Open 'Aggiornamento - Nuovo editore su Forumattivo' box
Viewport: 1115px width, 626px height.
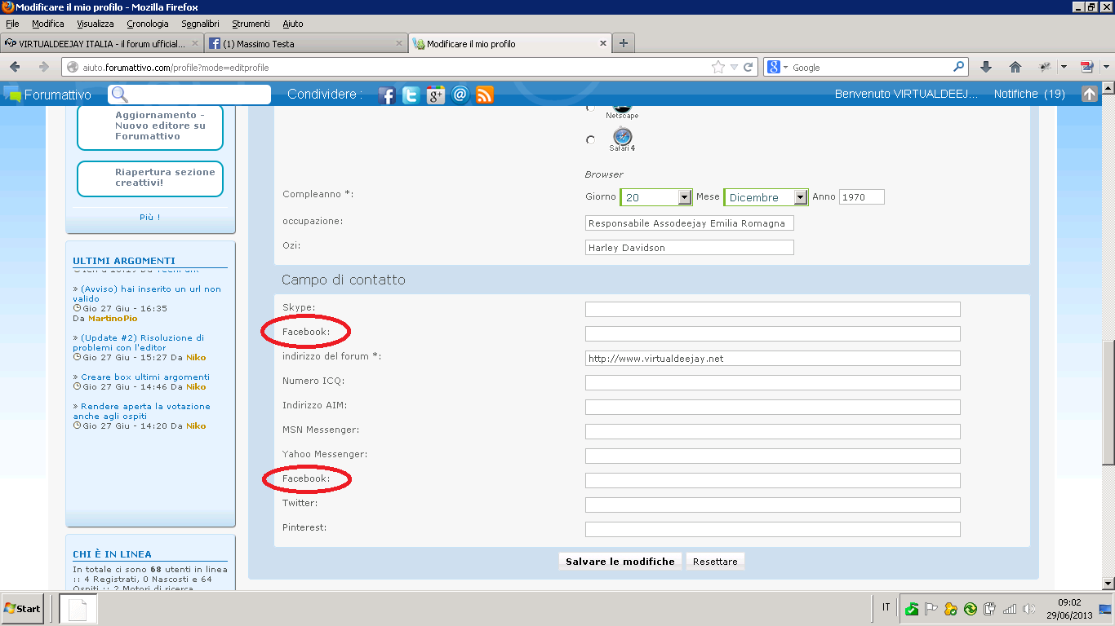tap(150, 126)
